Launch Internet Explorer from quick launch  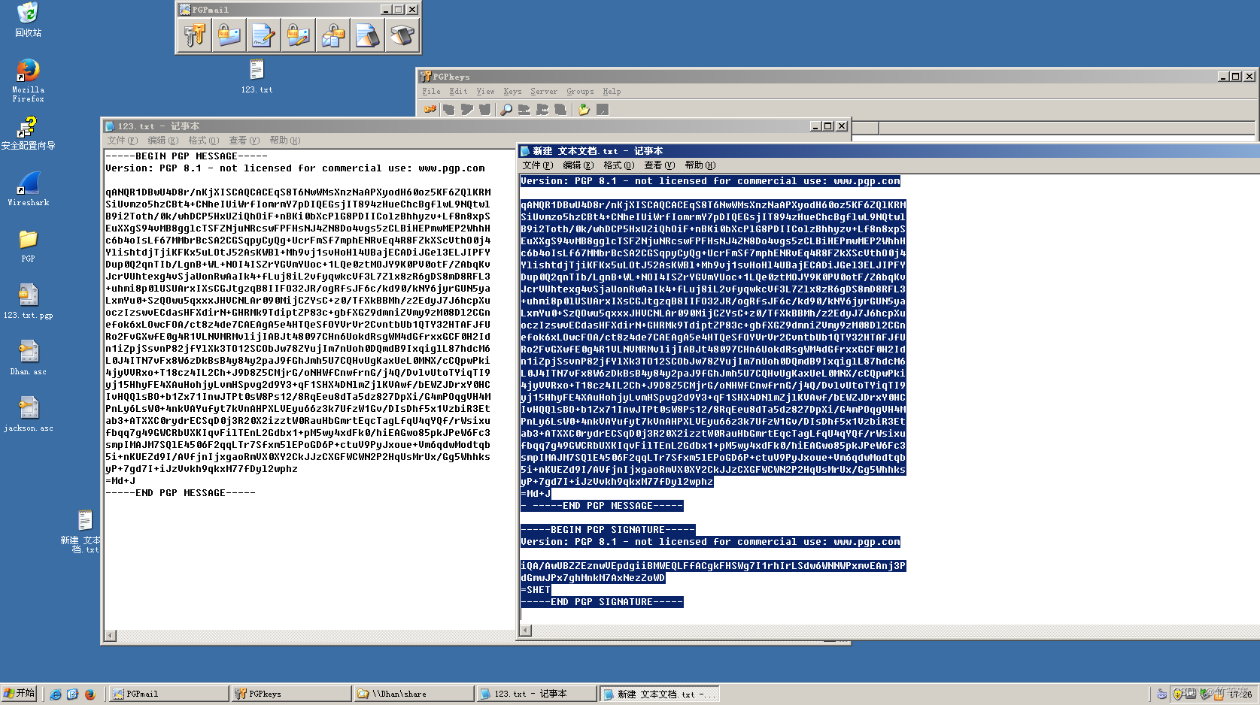pos(56,694)
